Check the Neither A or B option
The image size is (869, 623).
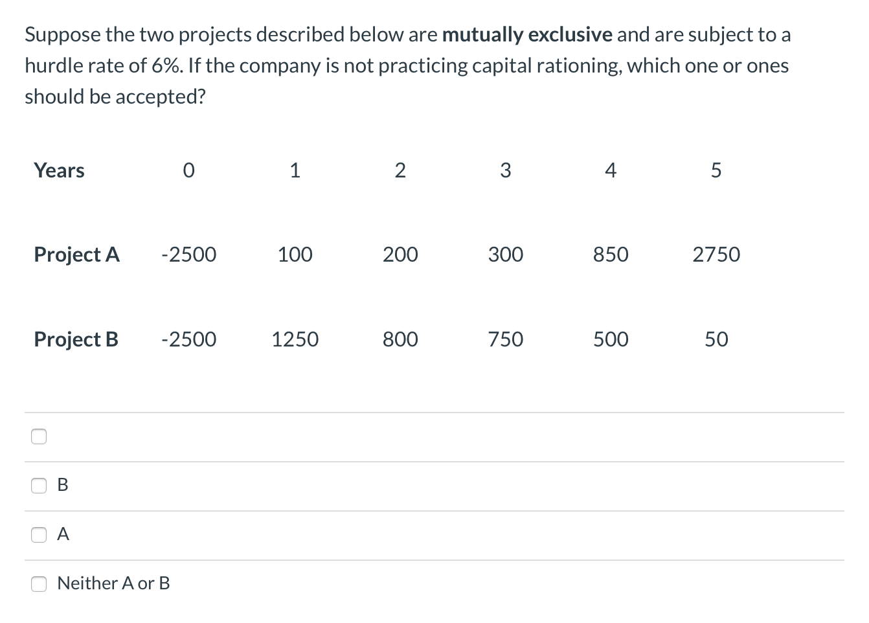tap(39, 583)
